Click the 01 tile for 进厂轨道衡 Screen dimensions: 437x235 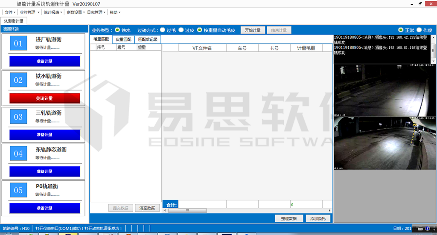18,44
